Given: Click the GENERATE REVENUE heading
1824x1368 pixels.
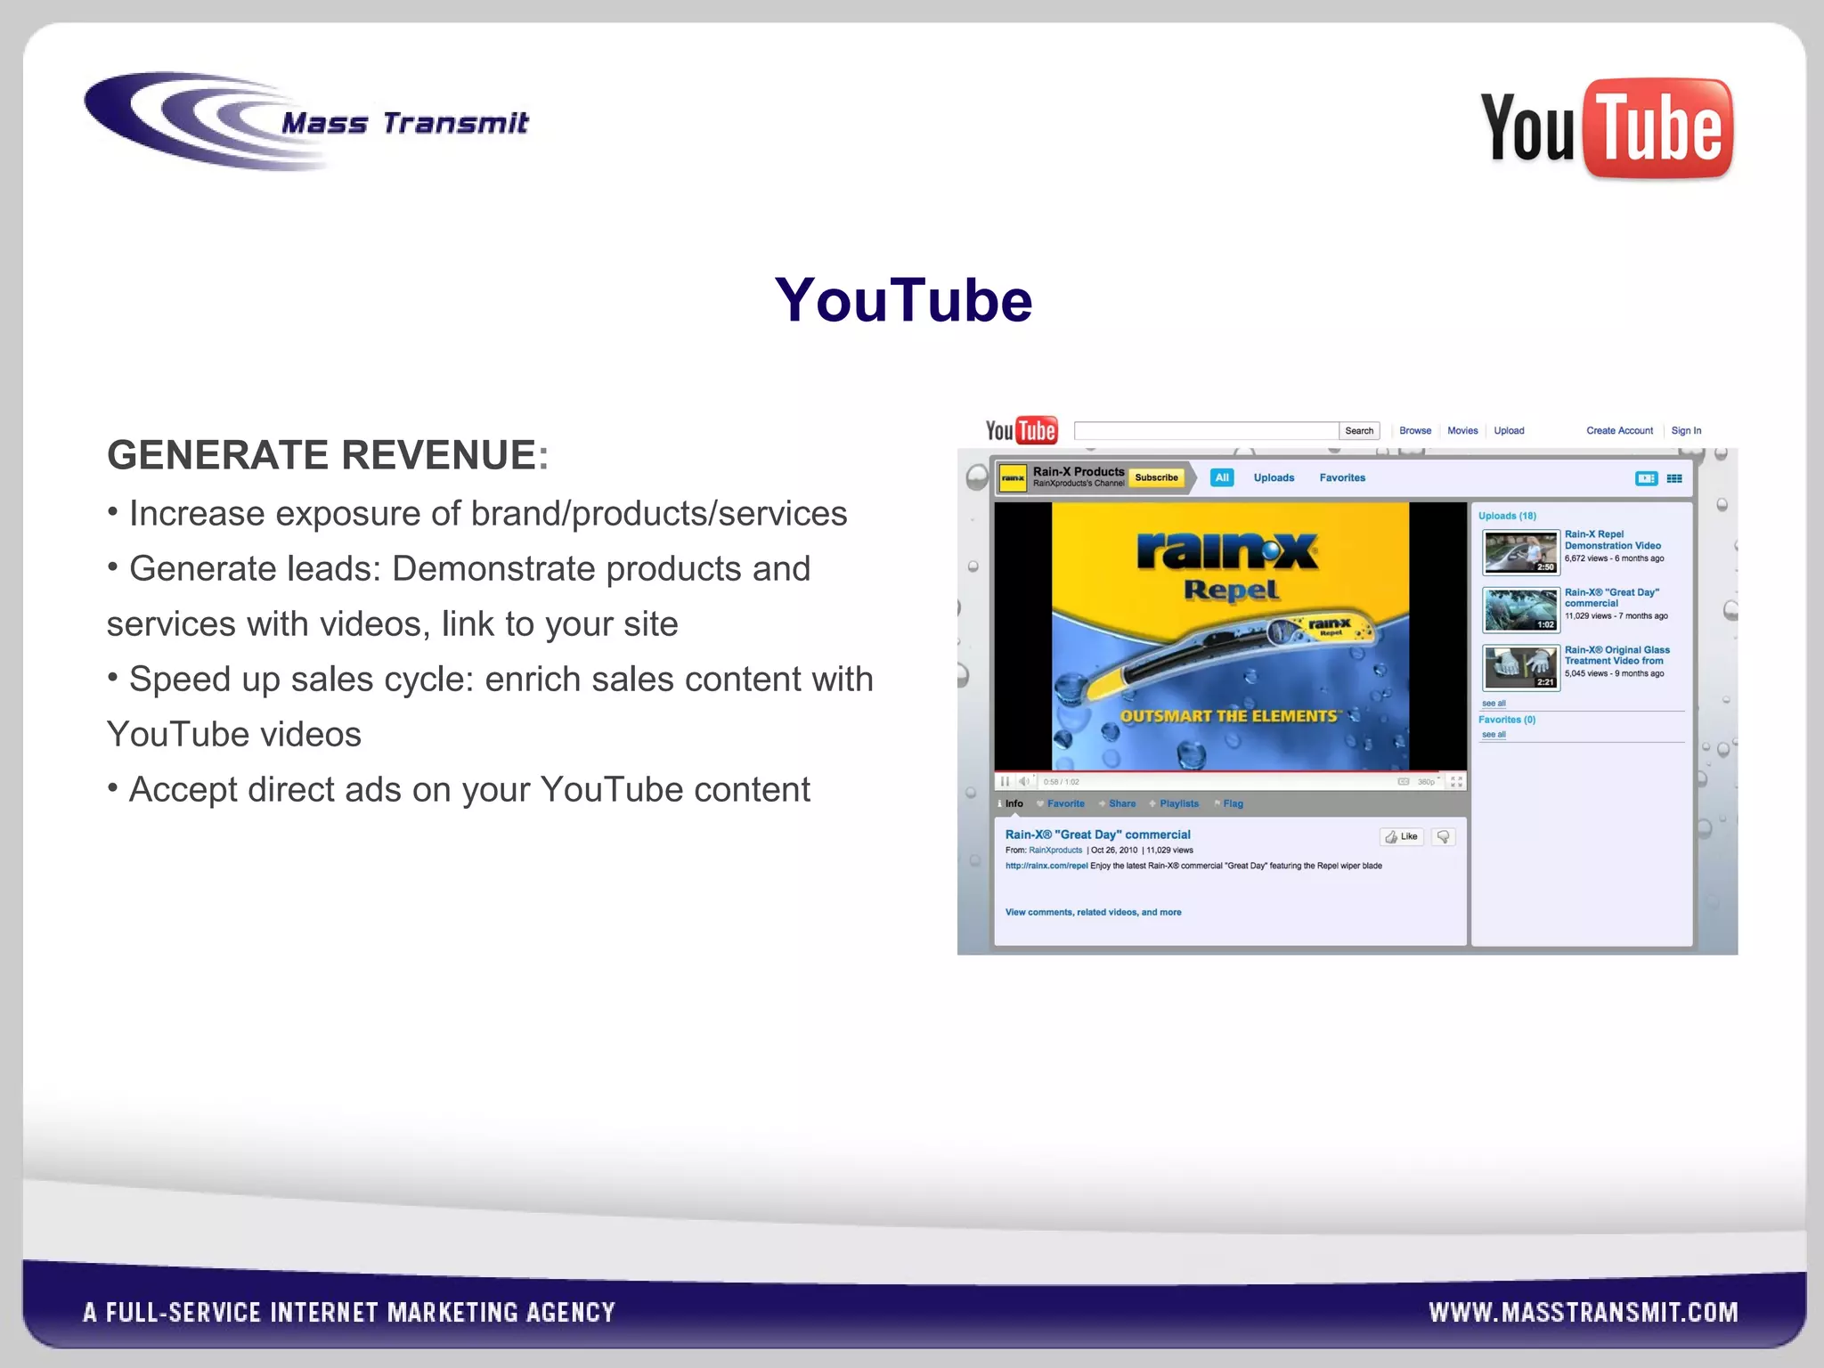Looking at the screenshot, I should click(328, 454).
